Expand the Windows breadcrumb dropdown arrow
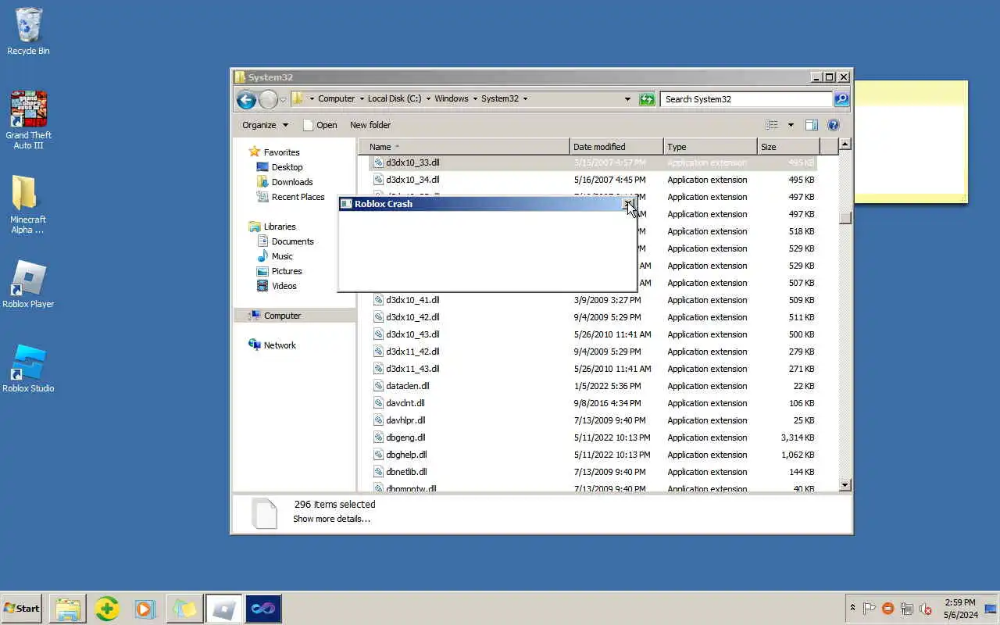Image resolution: width=1000 pixels, height=625 pixels. click(475, 99)
